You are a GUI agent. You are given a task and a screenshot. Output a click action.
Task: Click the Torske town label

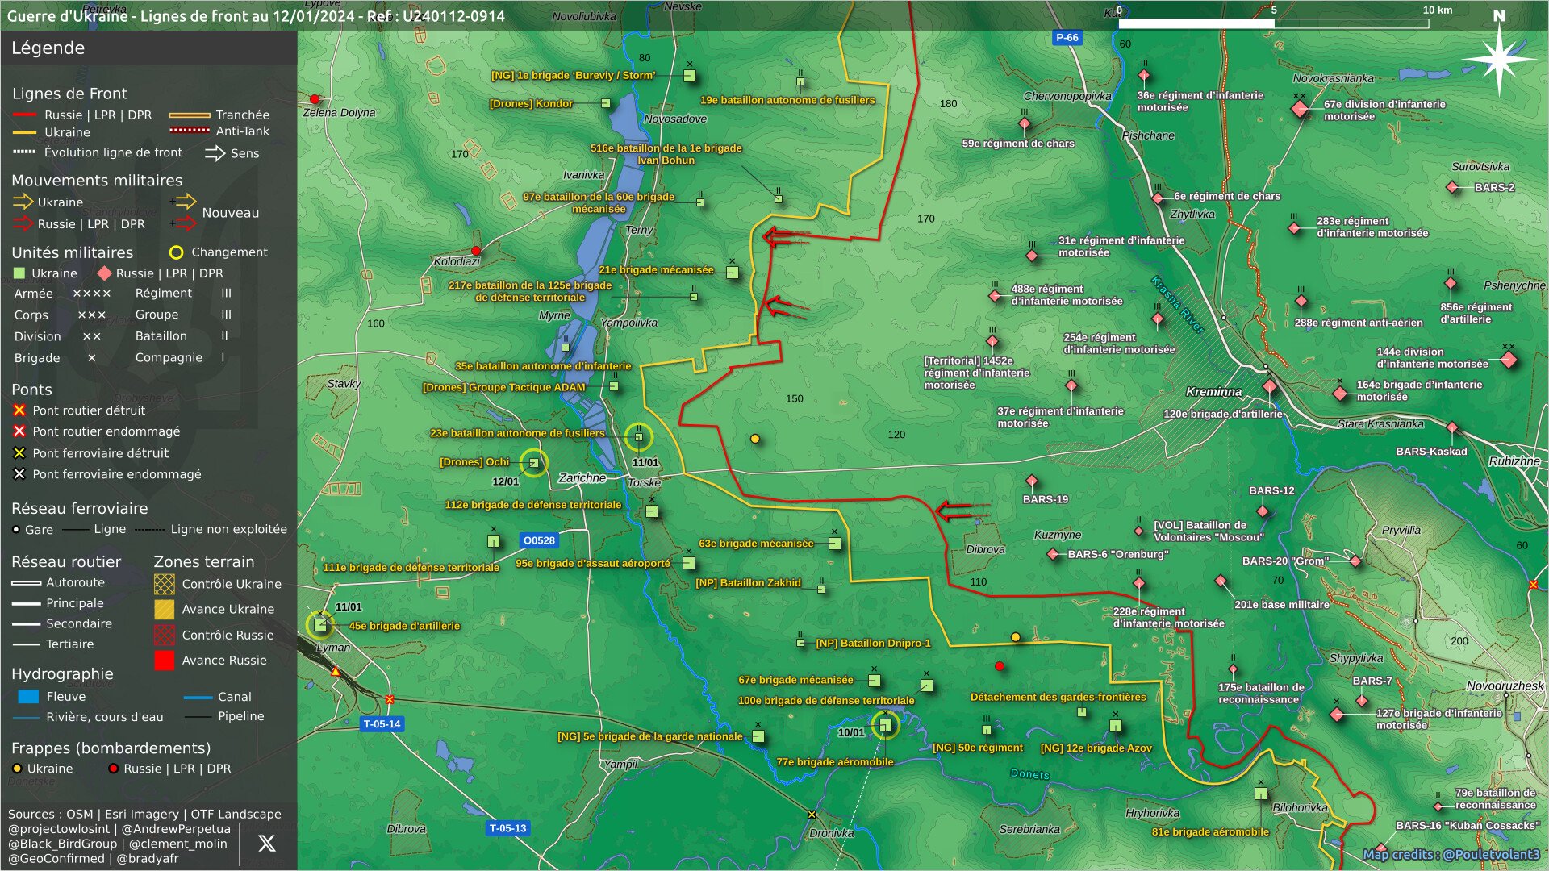point(644,483)
